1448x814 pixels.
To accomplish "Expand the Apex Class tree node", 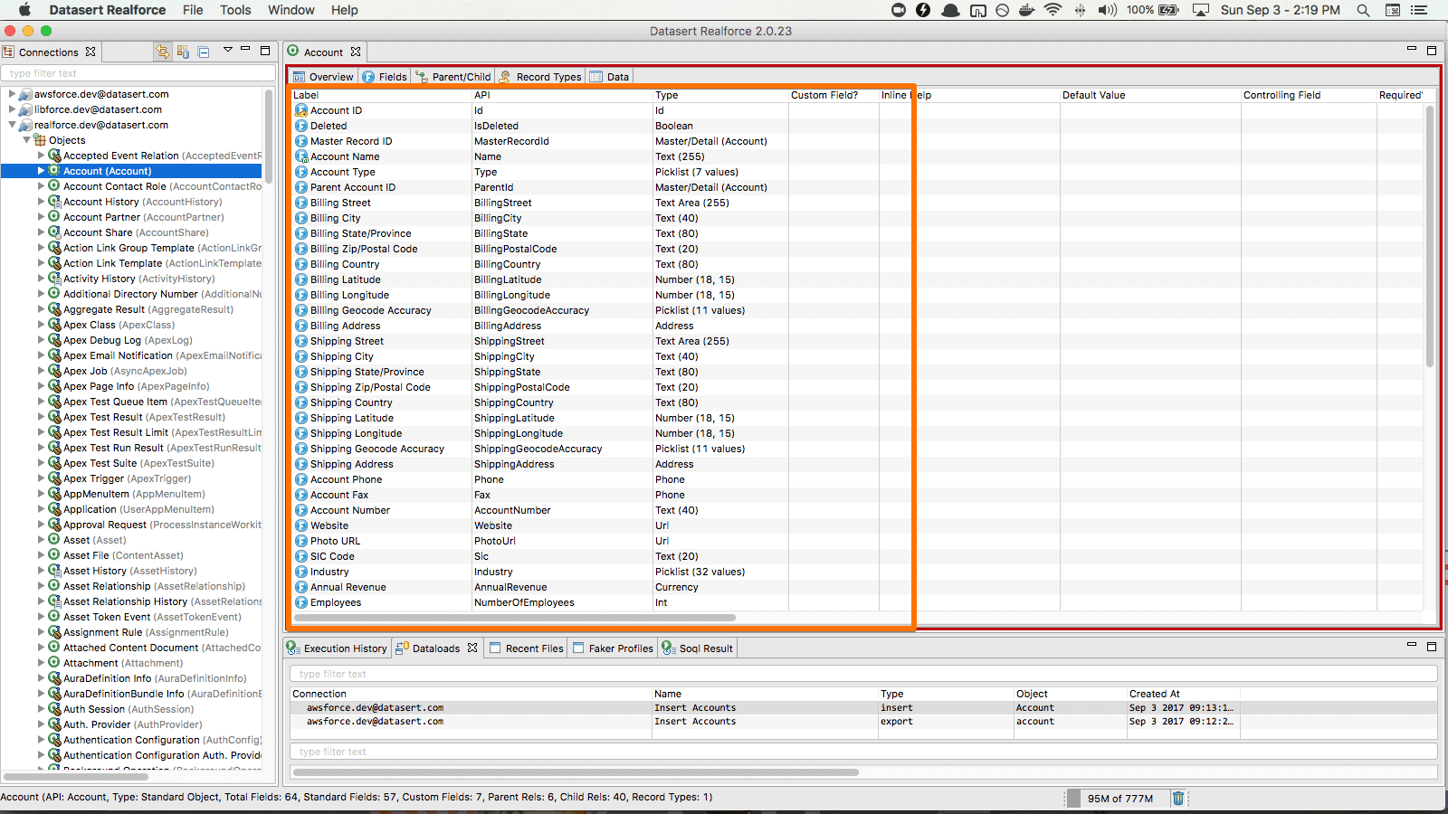I will tap(41, 325).
